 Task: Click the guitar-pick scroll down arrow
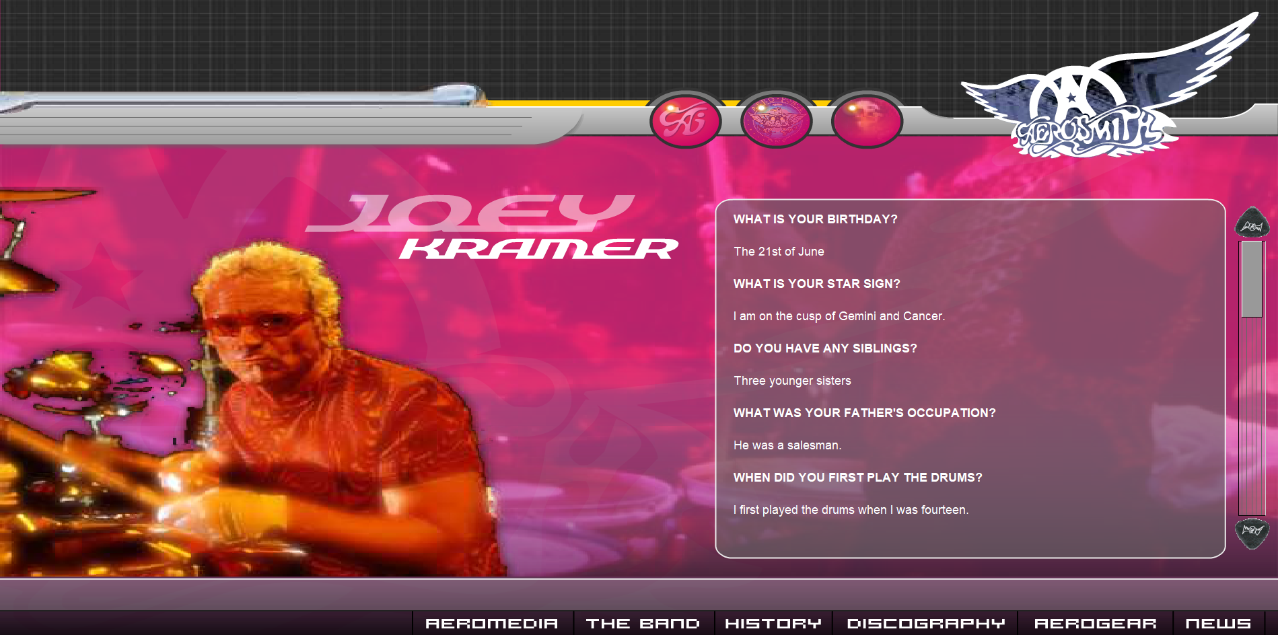pos(1252,533)
